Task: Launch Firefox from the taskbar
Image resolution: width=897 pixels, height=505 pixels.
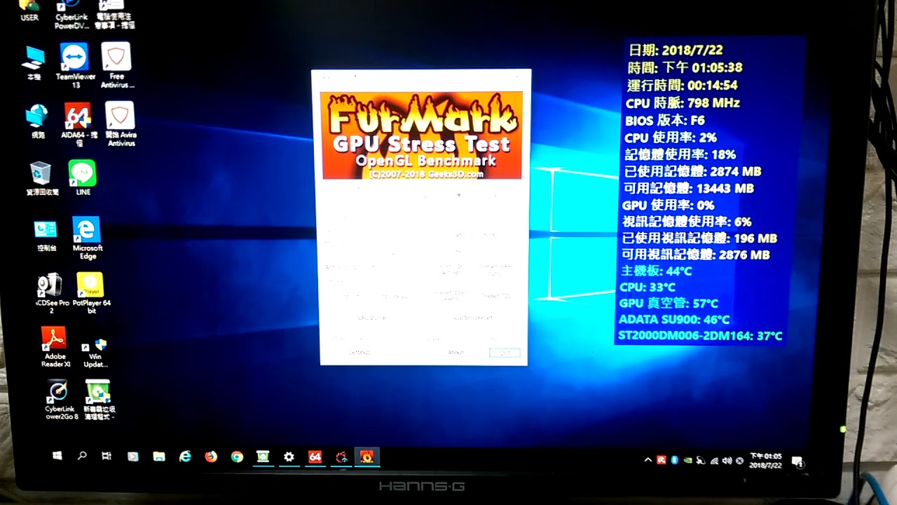Action: 211,457
